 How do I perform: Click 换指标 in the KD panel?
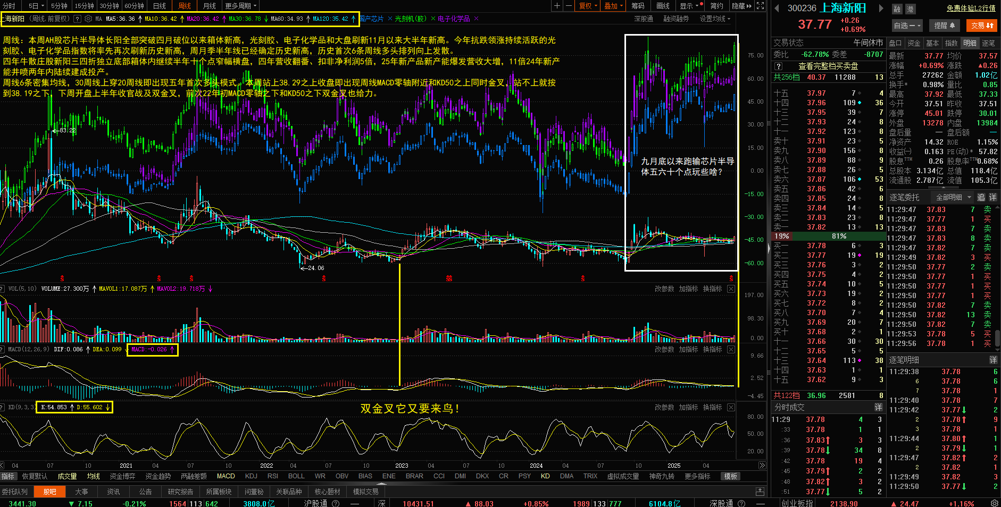[x=712, y=407]
